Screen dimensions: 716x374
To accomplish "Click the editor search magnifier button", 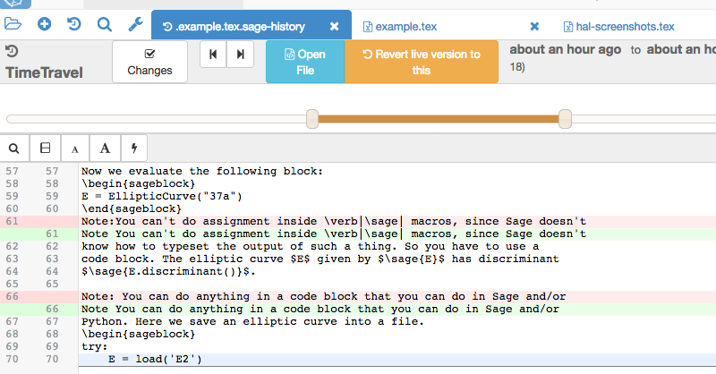I will pyautogui.click(x=14, y=148).
